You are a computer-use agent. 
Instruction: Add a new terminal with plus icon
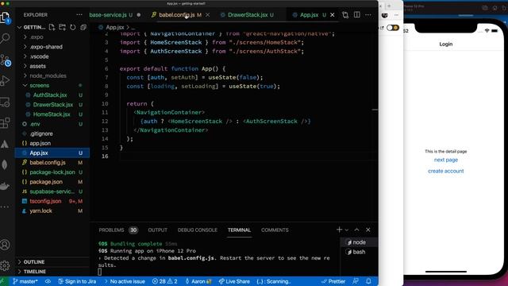[339, 230]
